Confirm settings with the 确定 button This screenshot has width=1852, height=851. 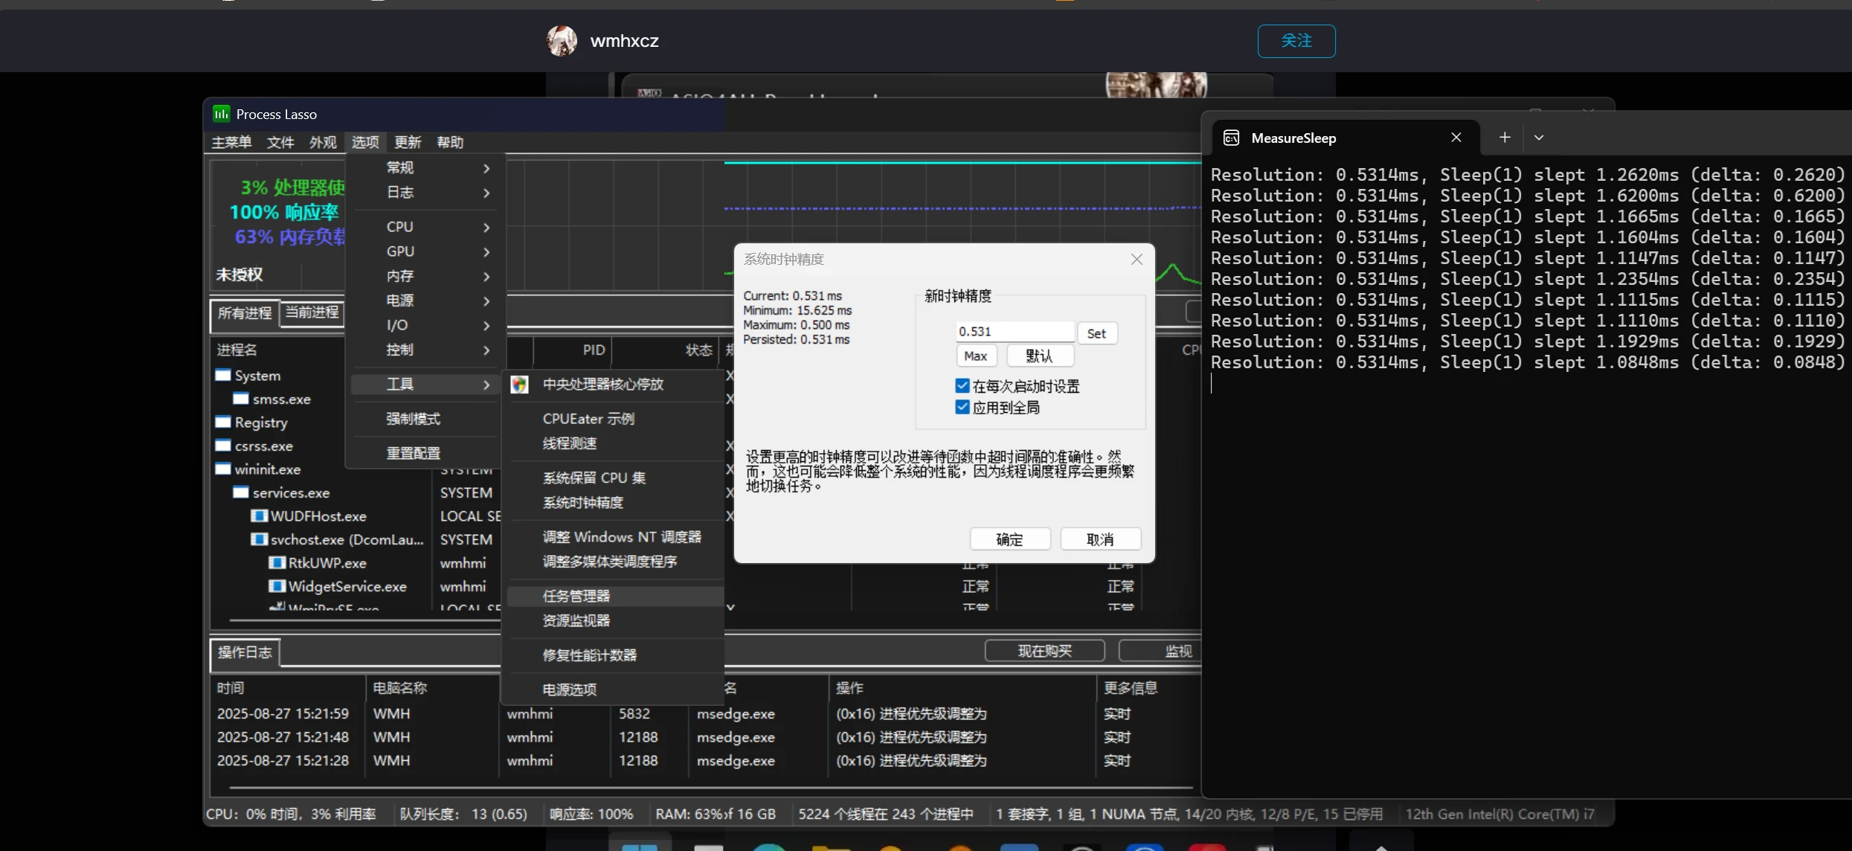tap(1010, 539)
